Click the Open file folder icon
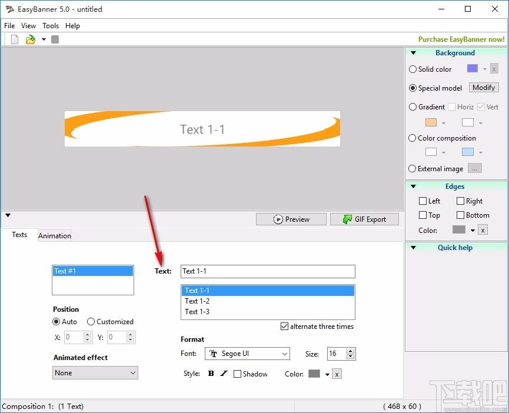This screenshot has height=413, width=509. 31,39
